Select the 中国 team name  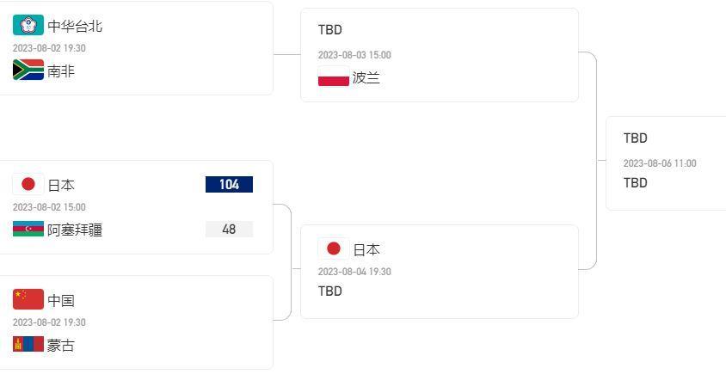click(61, 301)
